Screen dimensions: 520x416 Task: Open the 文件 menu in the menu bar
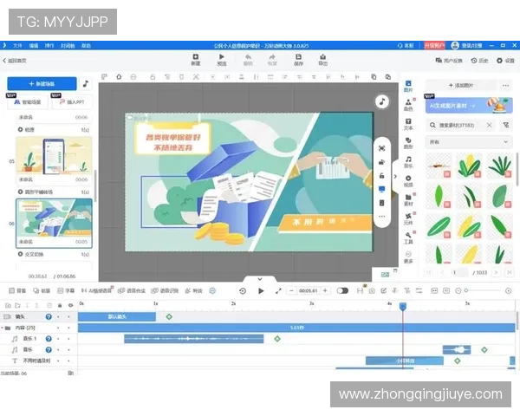click(x=17, y=44)
